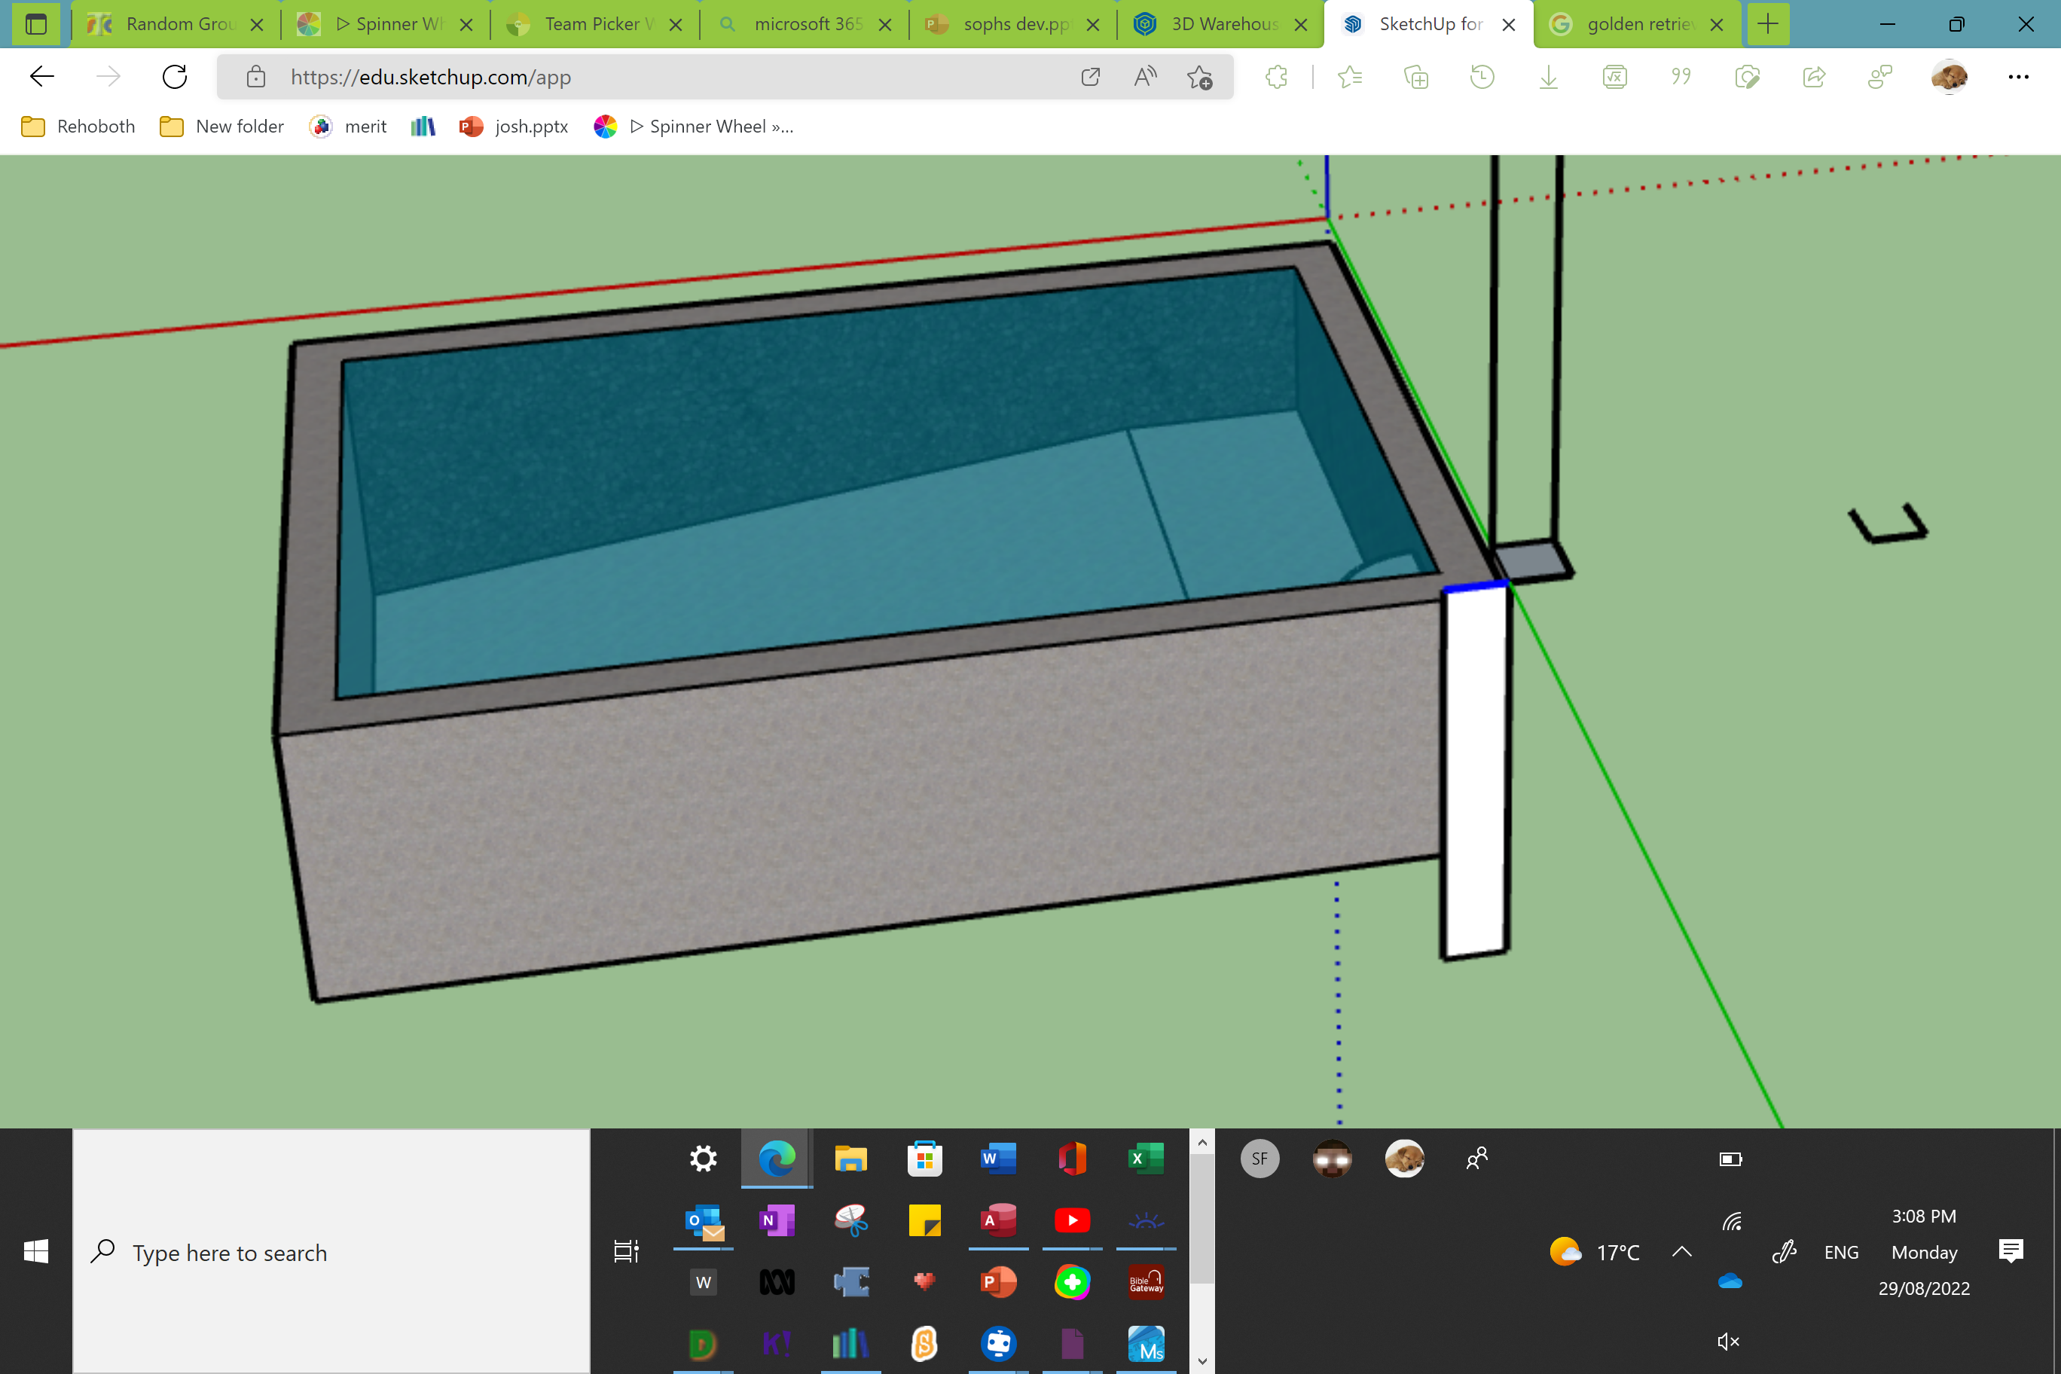Add current page to favorites with the star
This screenshot has width=2061, height=1374.
tap(1202, 77)
